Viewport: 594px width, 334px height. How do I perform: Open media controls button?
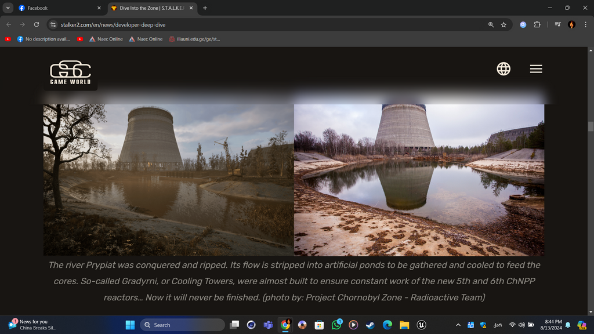pyautogui.click(x=557, y=24)
